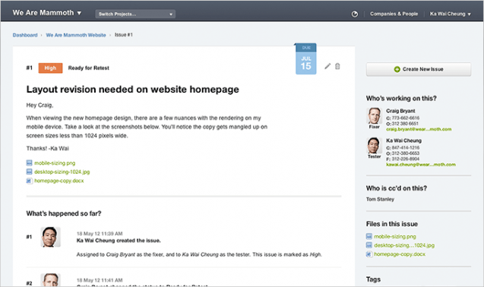Open the Ka Wai Cheung user menu
The width and height of the screenshot is (484, 287).
coord(451,14)
